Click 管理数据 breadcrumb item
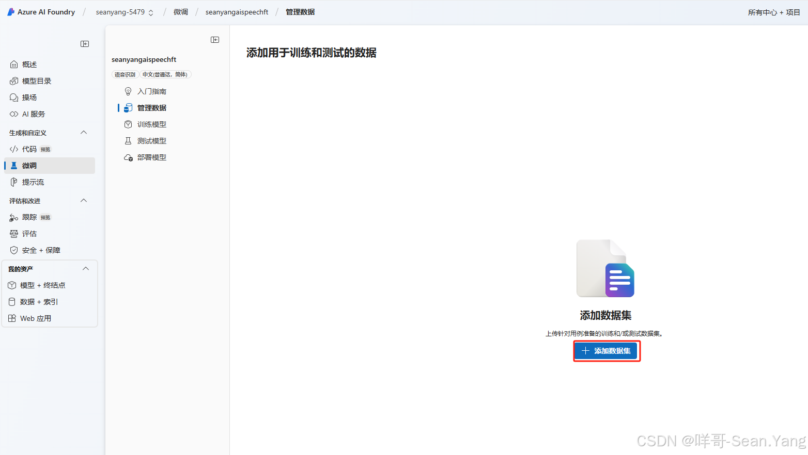 click(300, 12)
